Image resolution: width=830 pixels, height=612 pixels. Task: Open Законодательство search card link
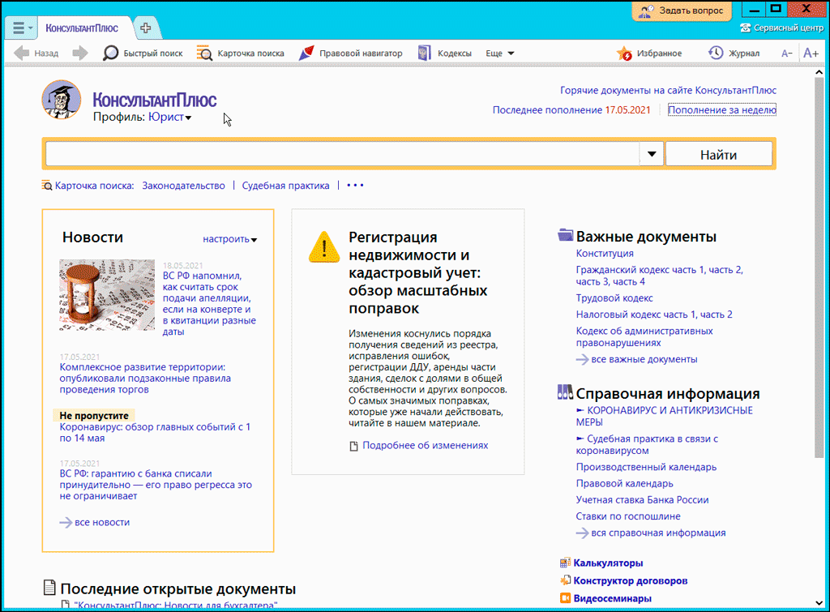click(183, 186)
